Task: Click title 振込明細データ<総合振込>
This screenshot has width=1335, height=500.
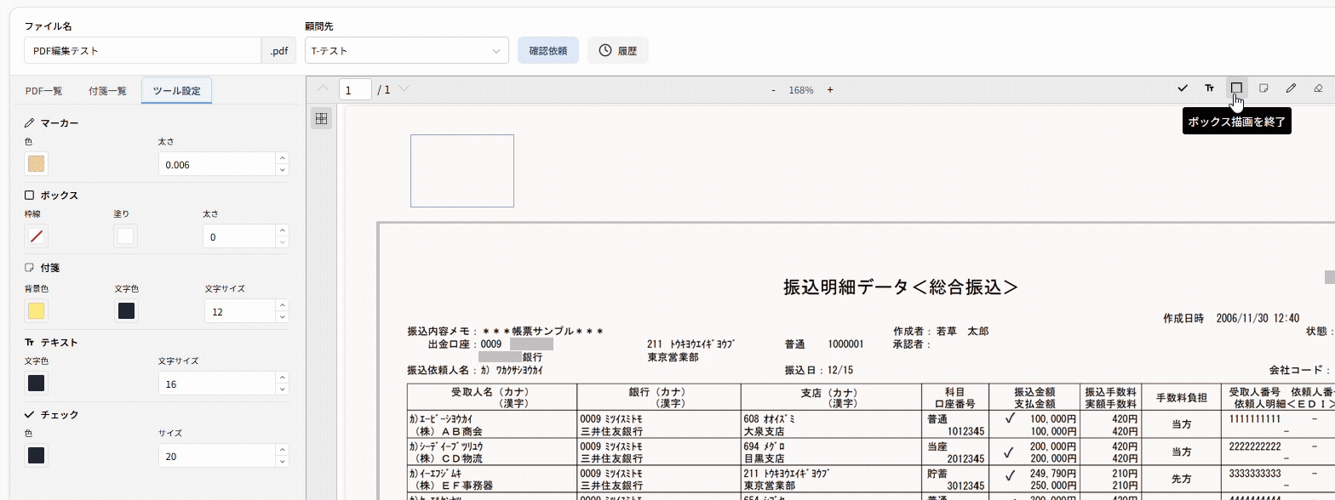Action: pyautogui.click(x=901, y=287)
